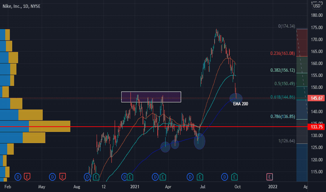Click the Jul label on time axis
326x192 pixels.
coord(203,187)
